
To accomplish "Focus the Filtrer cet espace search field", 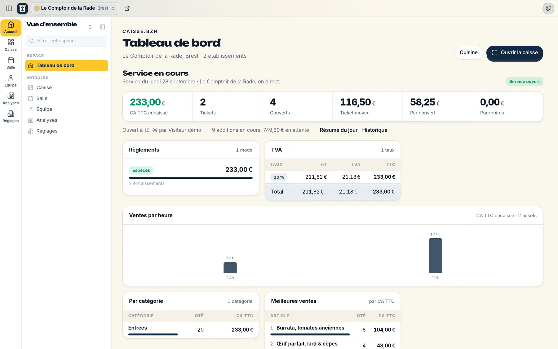I will point(67,41).
